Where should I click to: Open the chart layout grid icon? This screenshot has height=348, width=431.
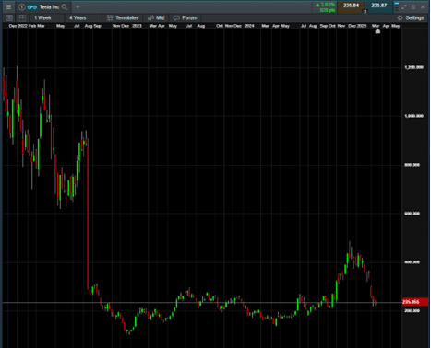pos(22,17)
